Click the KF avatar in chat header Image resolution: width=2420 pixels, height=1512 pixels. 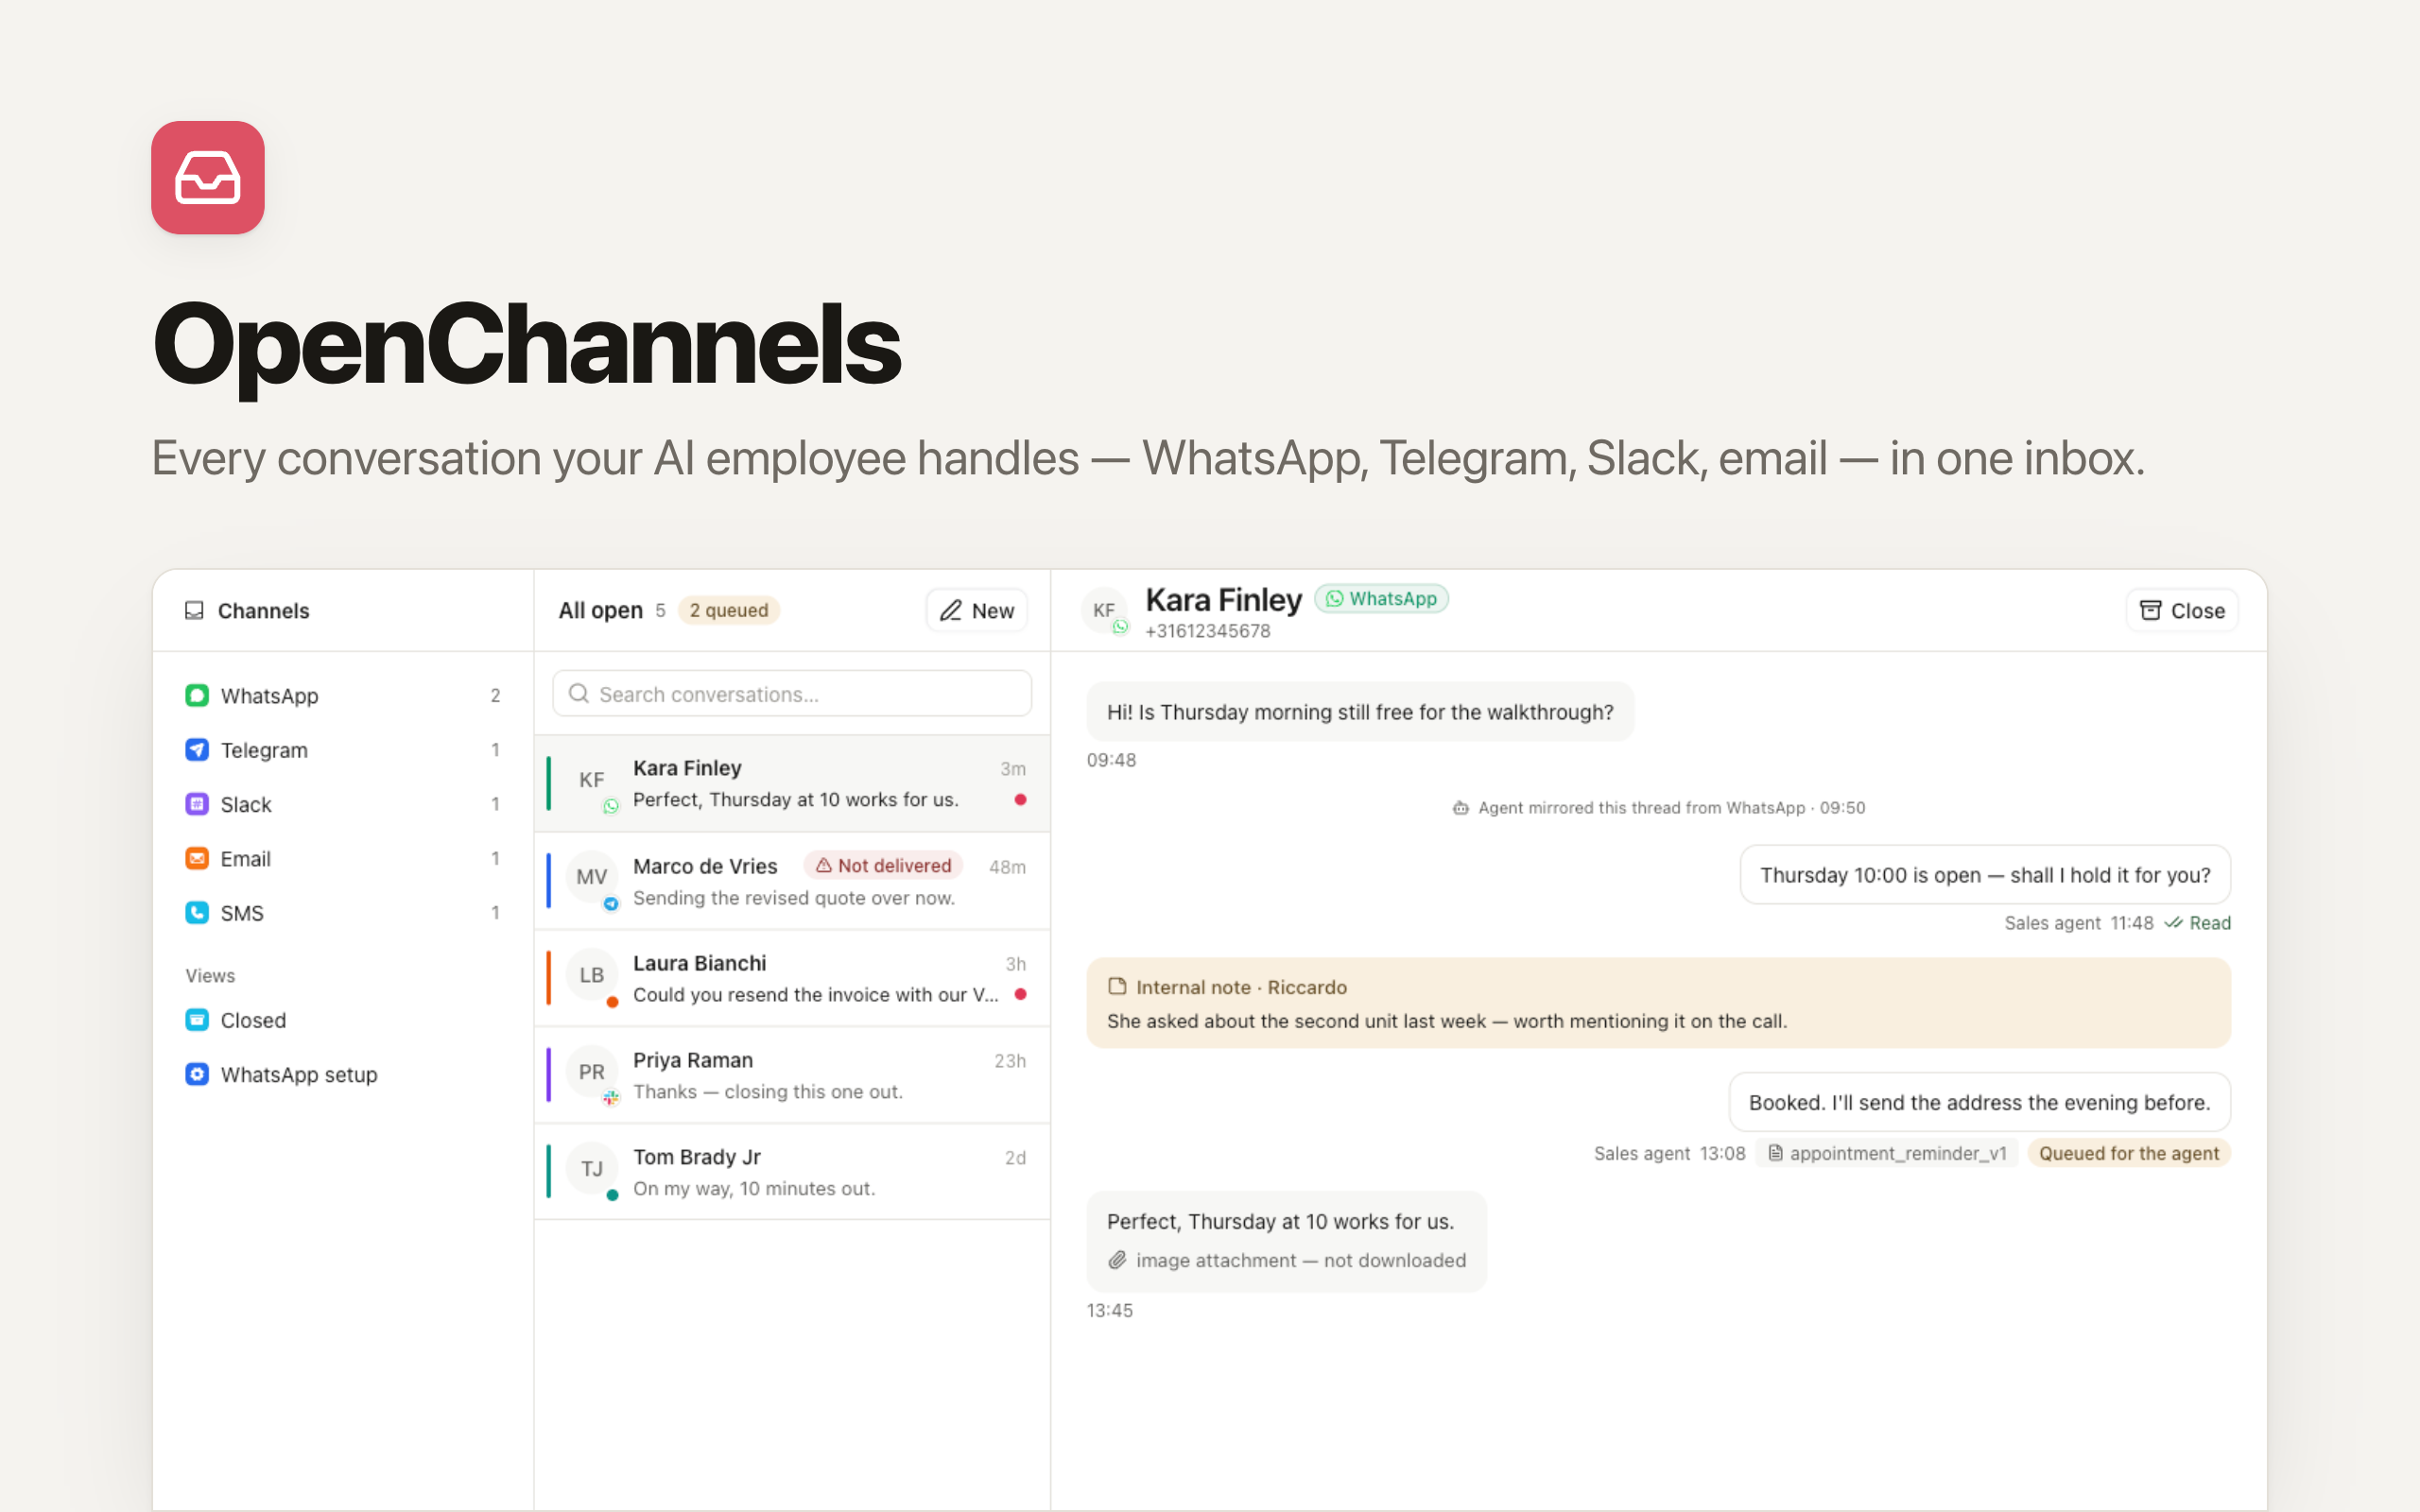coord(1104,610)
